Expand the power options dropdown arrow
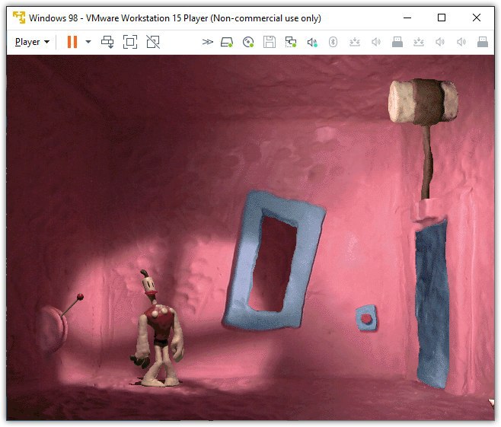The height and width of the screenshot is (427, 501). point(88,42)
